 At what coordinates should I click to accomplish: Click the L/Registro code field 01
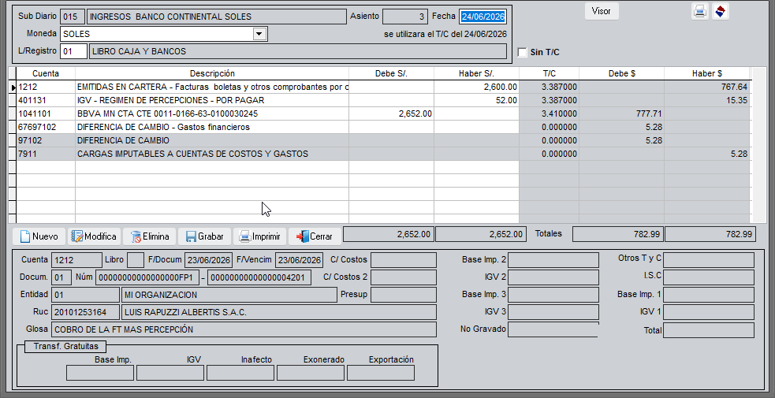click(73, 51)
